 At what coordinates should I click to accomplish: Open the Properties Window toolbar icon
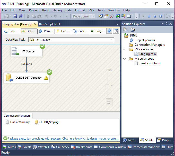click(106, 16)
